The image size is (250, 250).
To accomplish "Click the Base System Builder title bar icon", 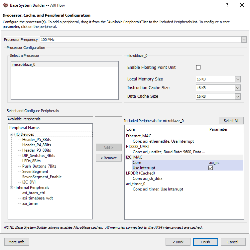I will [x=5, y=5].
